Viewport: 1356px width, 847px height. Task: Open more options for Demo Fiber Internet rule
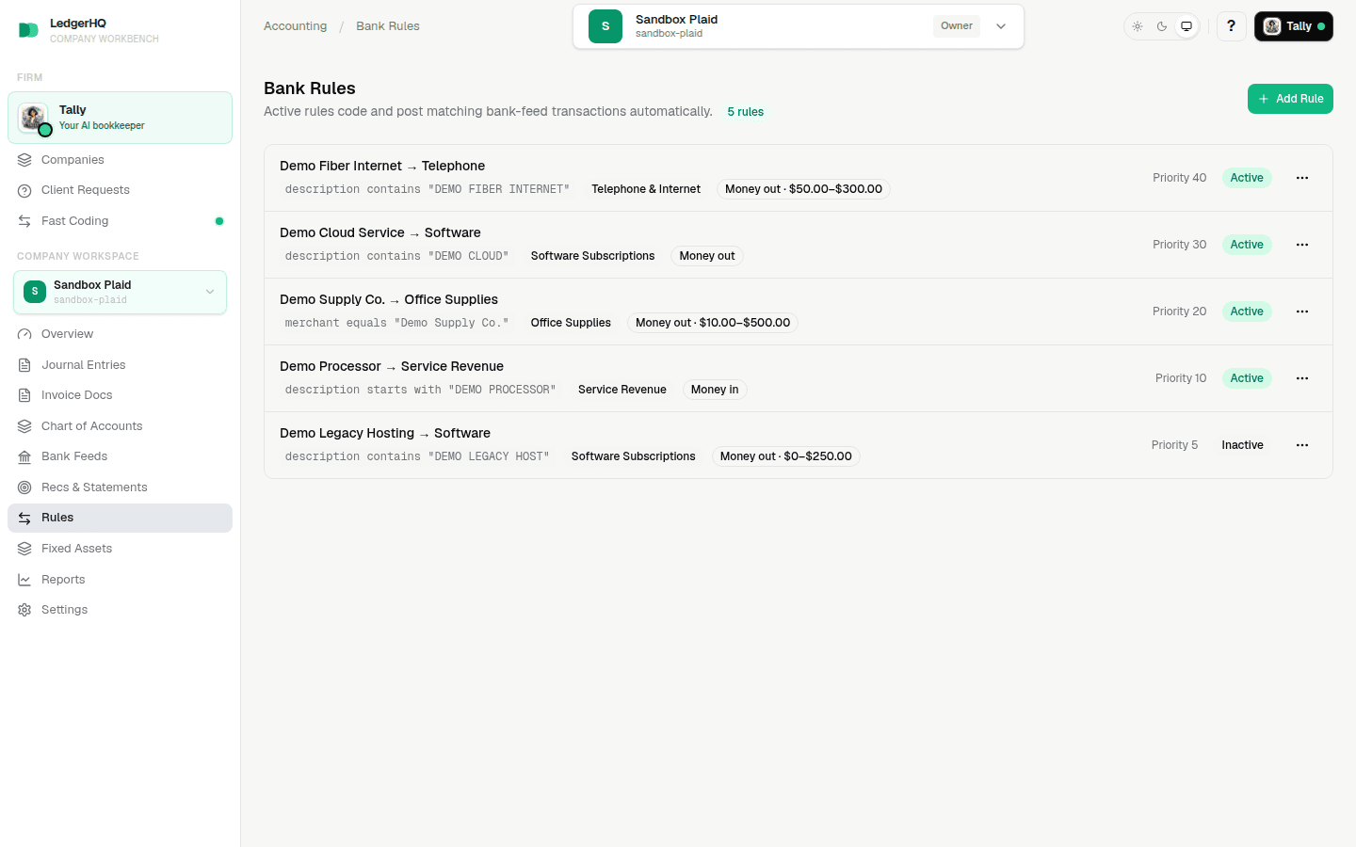(1302, 178)
